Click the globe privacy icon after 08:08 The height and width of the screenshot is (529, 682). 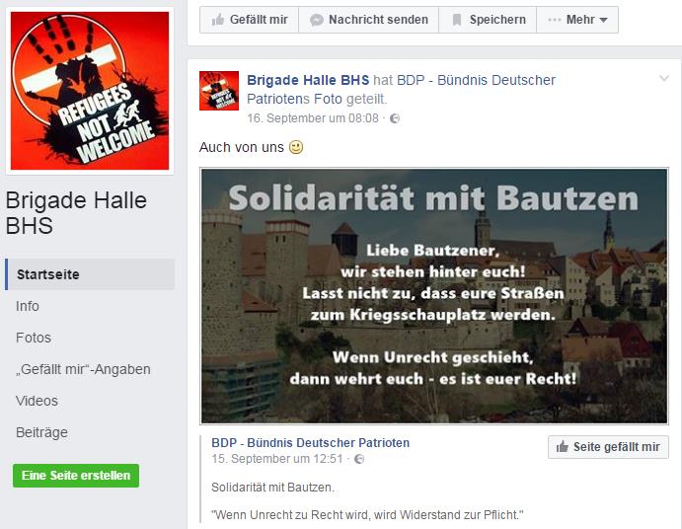(x=395, y=118)
